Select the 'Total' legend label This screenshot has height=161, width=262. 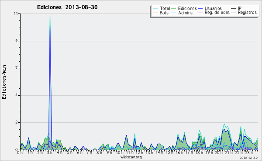pyautogui.click(x=165, y=8)
